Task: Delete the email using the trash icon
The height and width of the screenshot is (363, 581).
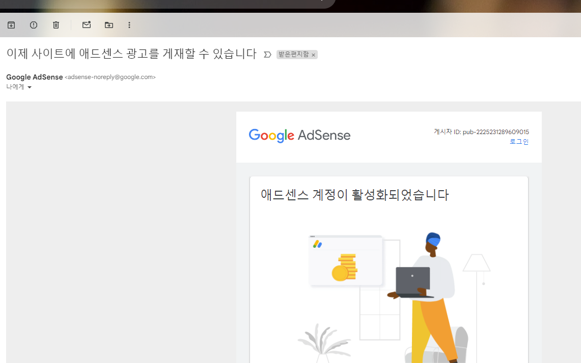Action: tap(56, 24)
